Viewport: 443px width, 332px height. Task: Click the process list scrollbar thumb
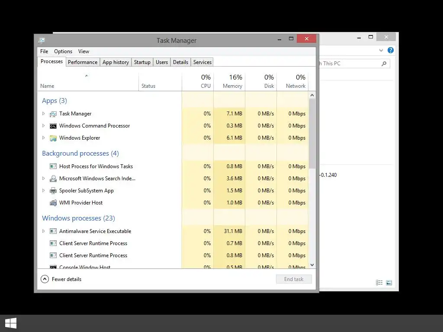312,134
